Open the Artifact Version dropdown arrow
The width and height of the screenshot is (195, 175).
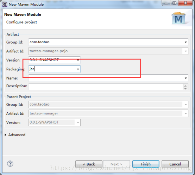[78, 60]
